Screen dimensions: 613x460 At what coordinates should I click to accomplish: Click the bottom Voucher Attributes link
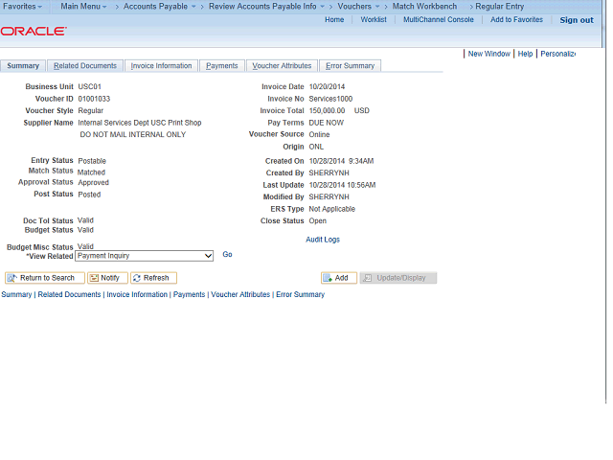pyautogui.click(x=240, y=294)
